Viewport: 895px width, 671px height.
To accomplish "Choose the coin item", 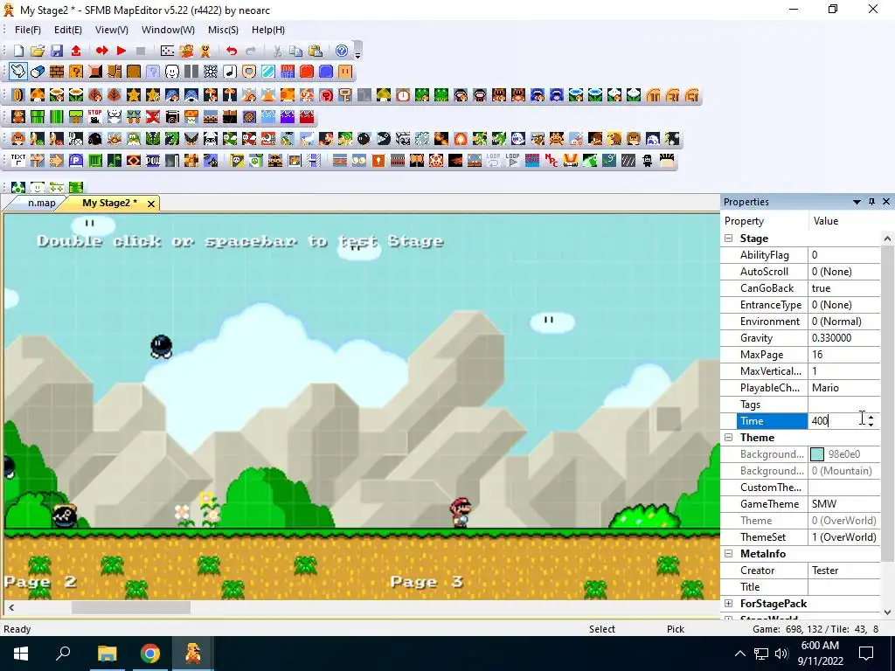I will (x=18, y=94).
